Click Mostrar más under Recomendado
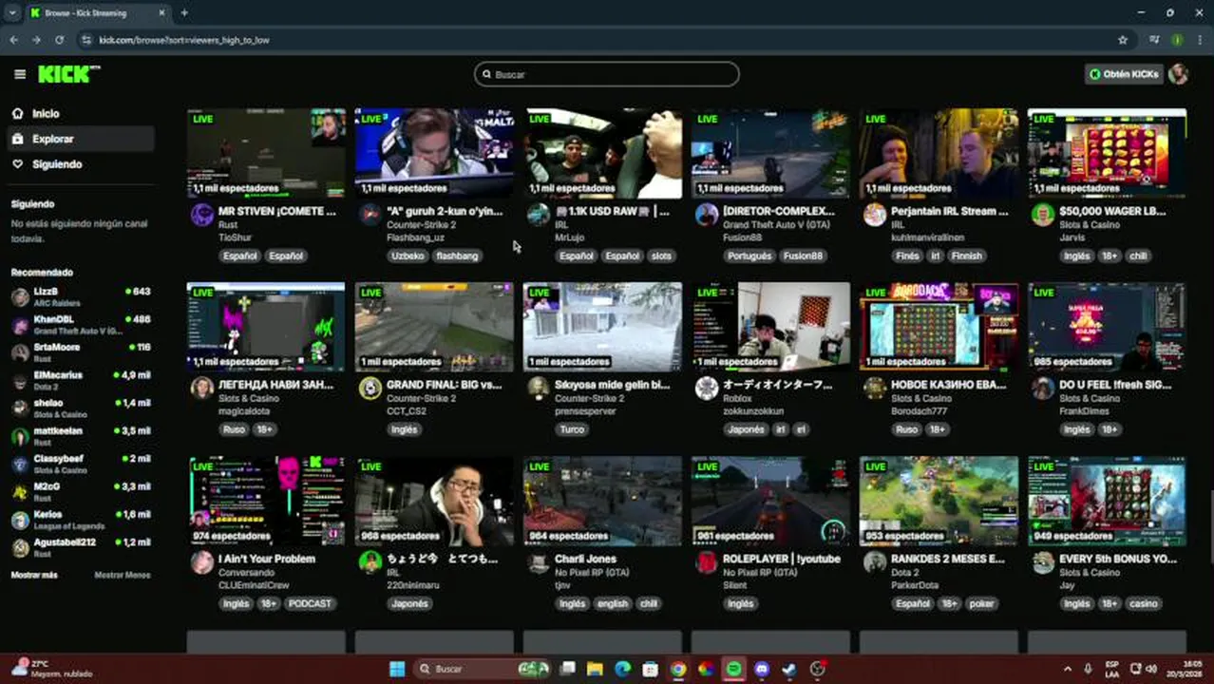 34,575
